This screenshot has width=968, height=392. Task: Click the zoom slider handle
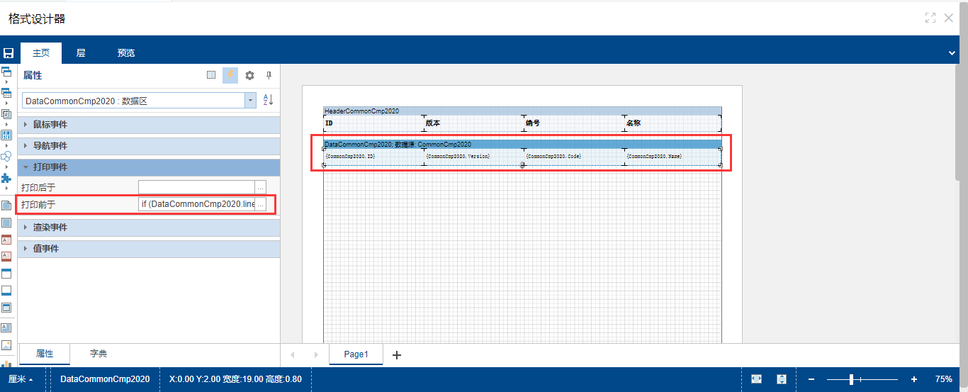[x=851, y=379]
